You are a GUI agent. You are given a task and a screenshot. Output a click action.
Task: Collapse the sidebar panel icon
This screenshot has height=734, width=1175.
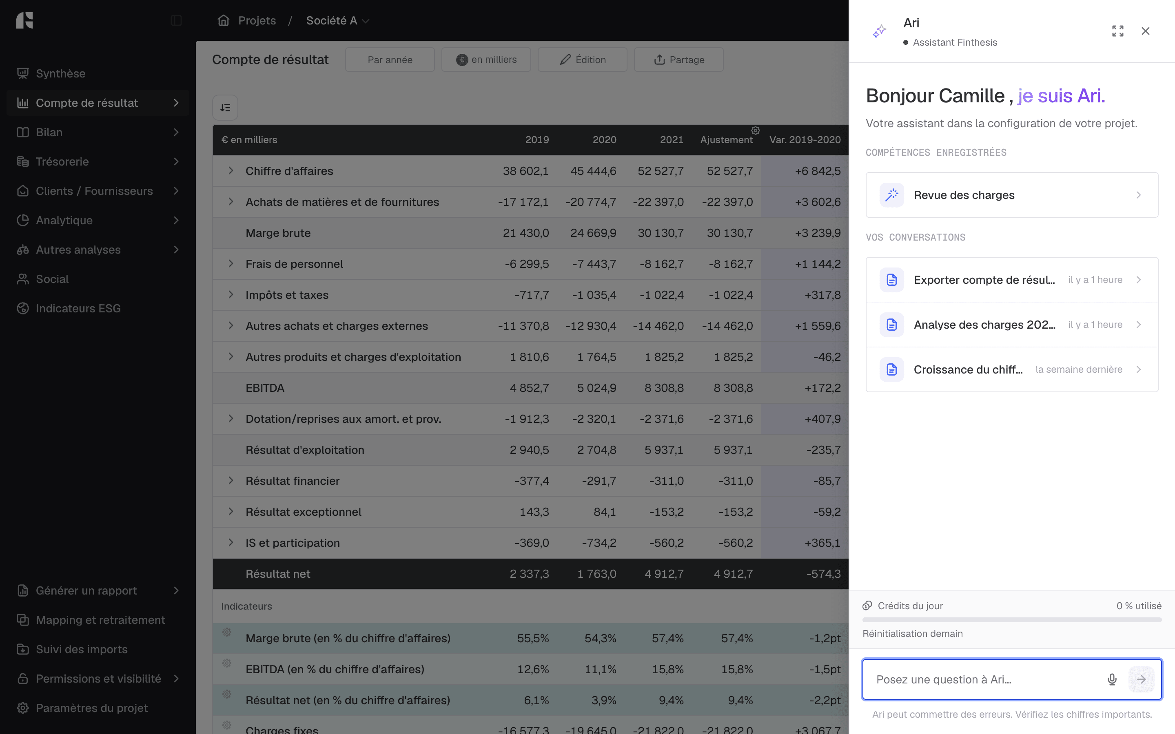(176, 20)
